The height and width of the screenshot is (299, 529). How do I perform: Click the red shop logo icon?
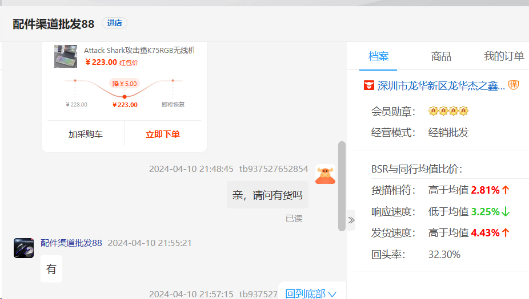click(368, 85)
